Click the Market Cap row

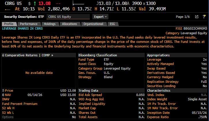[111, 108]
